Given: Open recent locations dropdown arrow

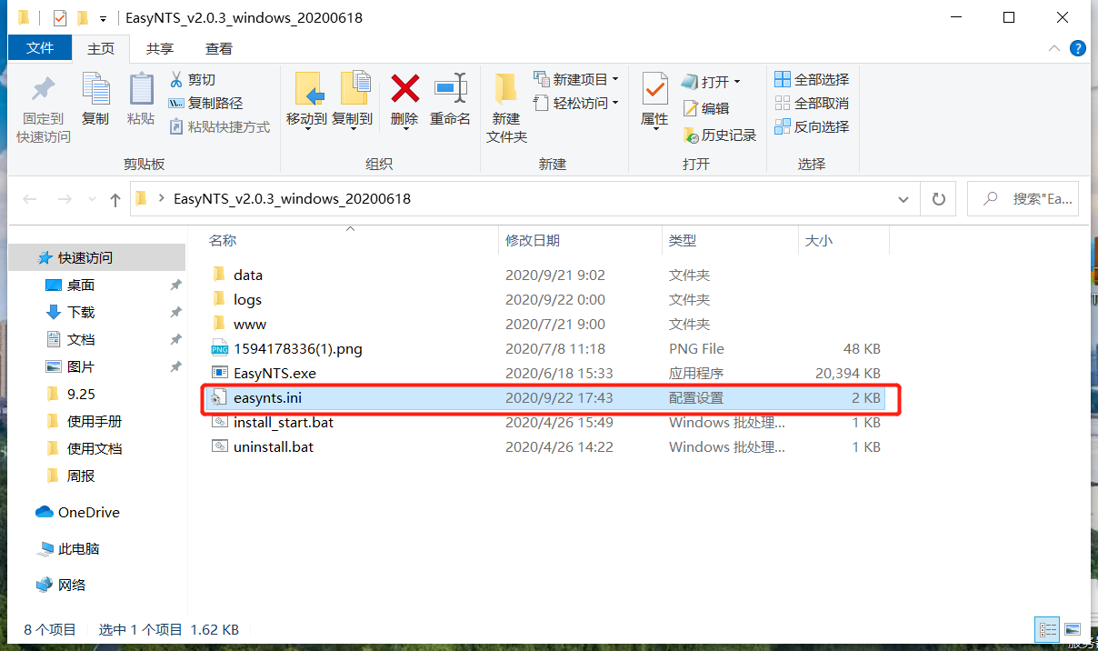Looking at the screenshot, I should point(90,199).
